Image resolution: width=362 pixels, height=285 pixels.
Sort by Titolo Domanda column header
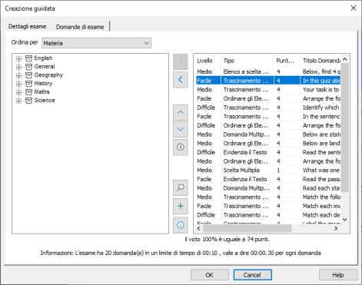[x=321, y=61]
